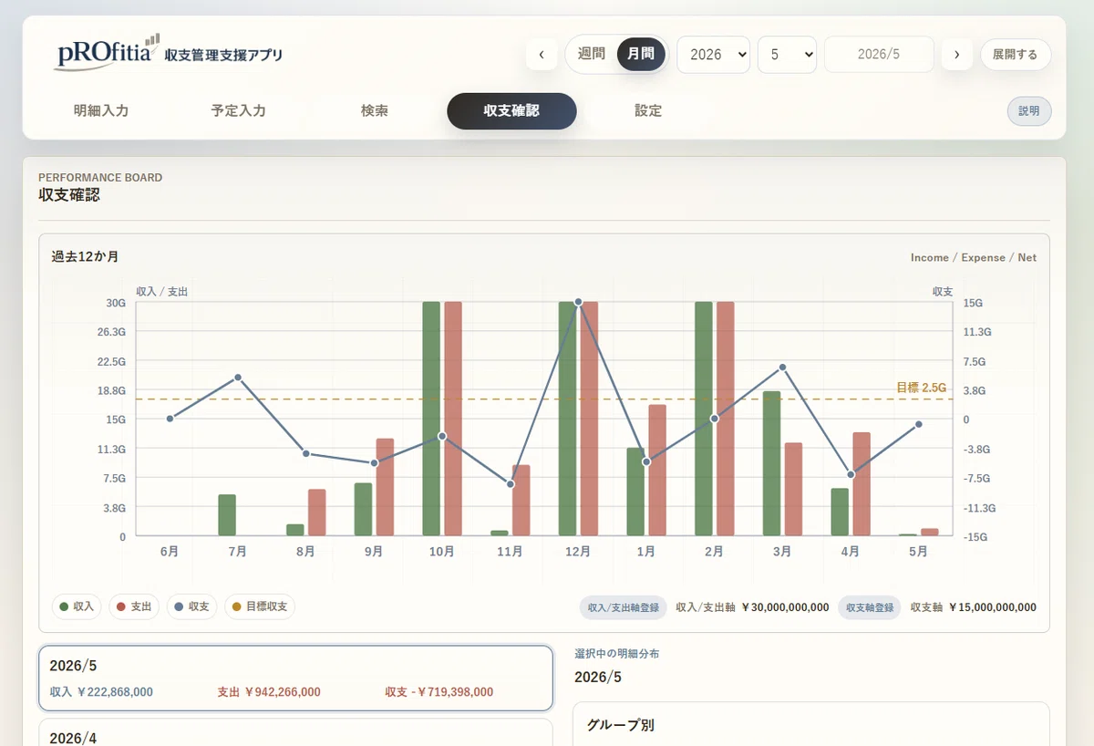
Task: Select the 2026/5 summary card
Action: point(295,679)
